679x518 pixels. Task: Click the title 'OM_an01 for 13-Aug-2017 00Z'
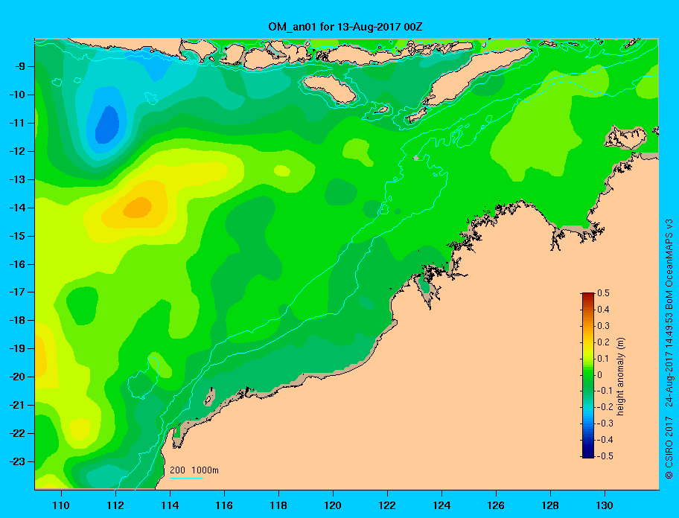(x=345, y=27)
